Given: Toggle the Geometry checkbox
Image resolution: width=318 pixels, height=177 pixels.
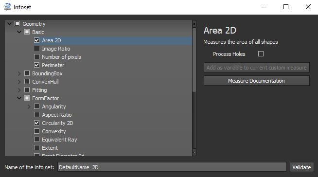Looking at the screenshot, I should (17, 24).
